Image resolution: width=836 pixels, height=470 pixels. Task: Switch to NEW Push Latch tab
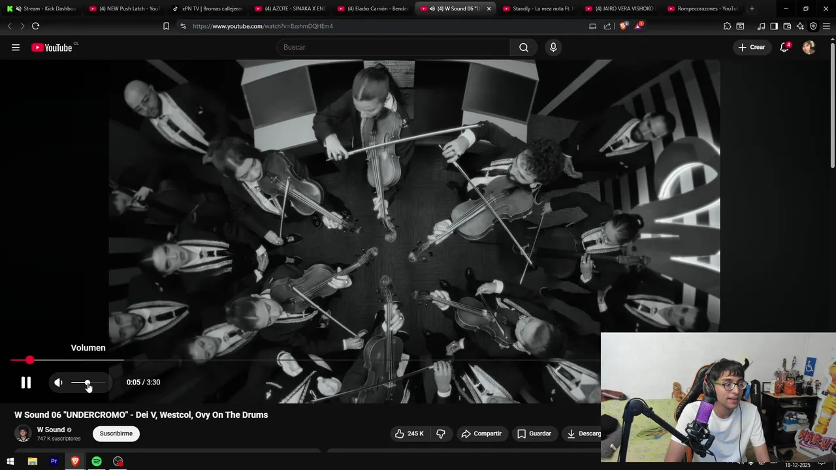tap(124, 8)
